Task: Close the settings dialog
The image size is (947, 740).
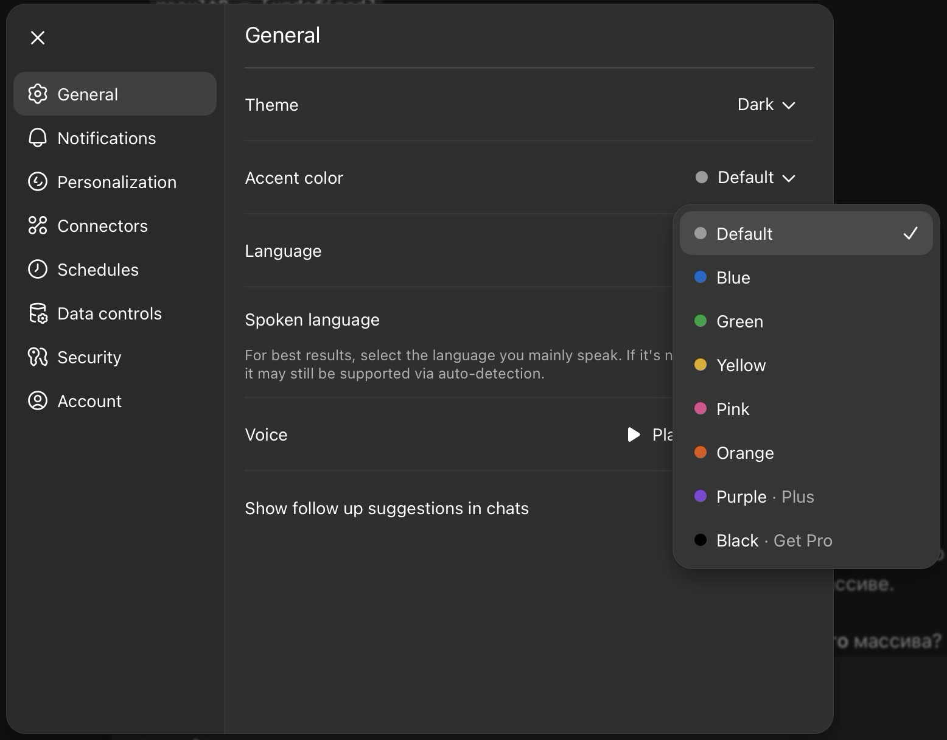Action: (38, 38)
